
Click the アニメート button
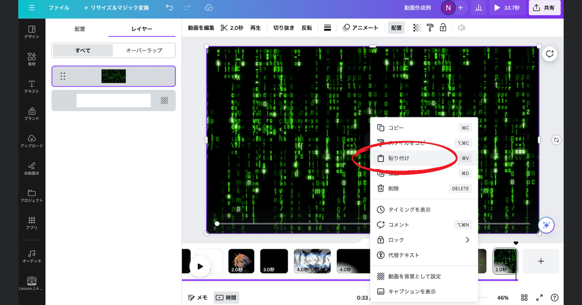[x=360, y=28]
